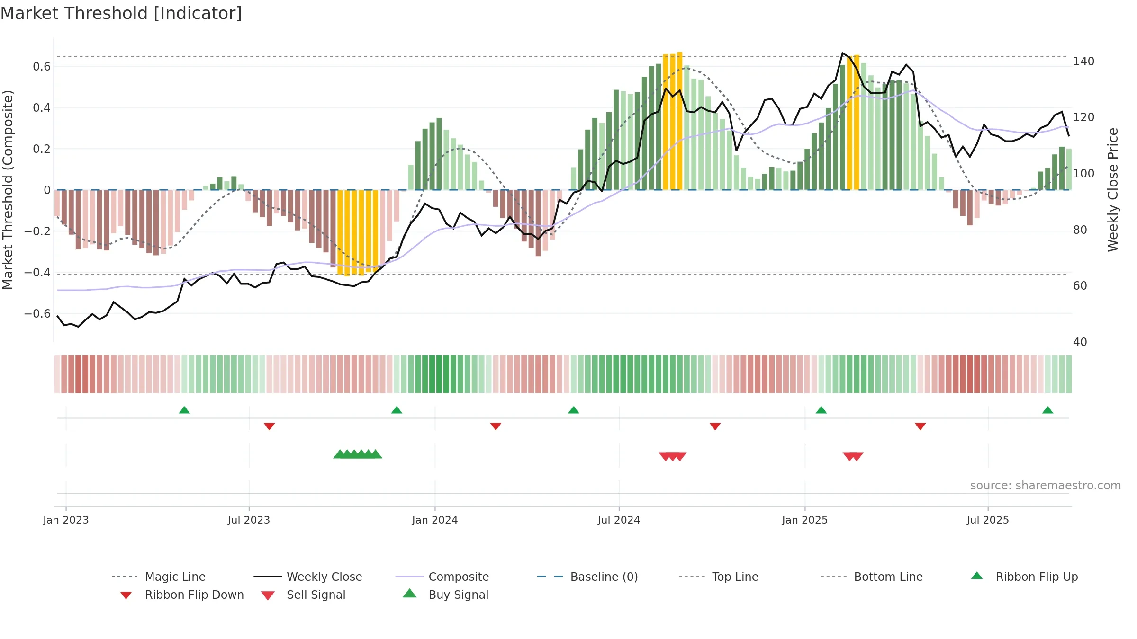Screen dimensions: 1137x639
Task: Click the green ribbon flip up marker after Jul 2025
Action: 1047,410
